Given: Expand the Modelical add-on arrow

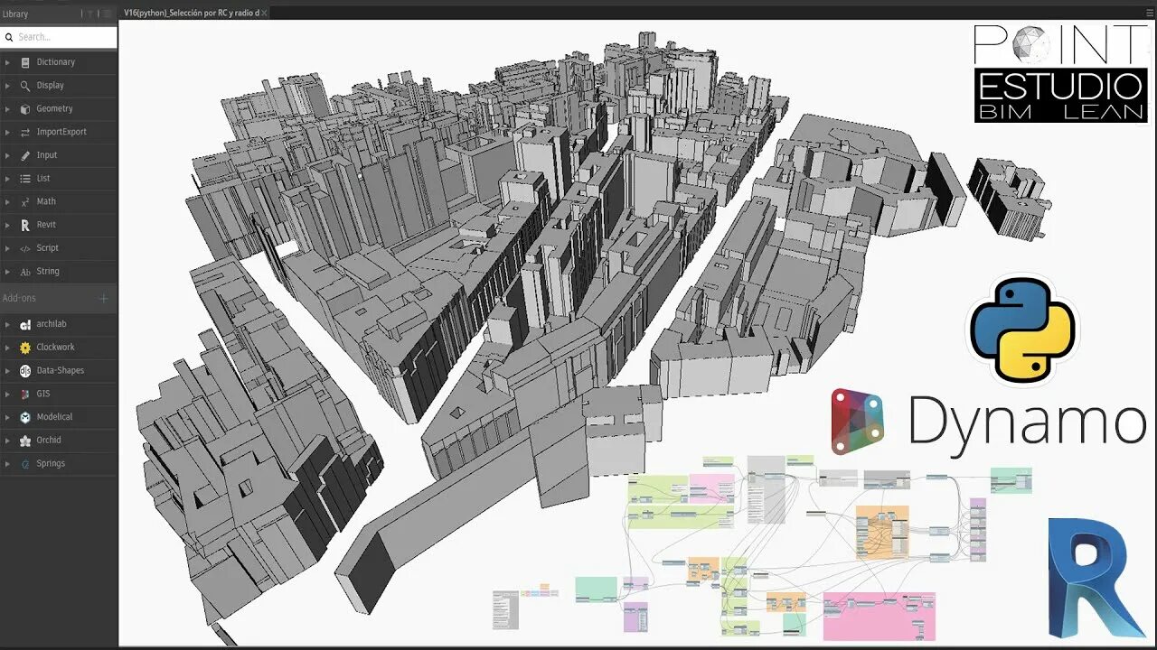Looking at the screenshot, I should pos(7,417).
